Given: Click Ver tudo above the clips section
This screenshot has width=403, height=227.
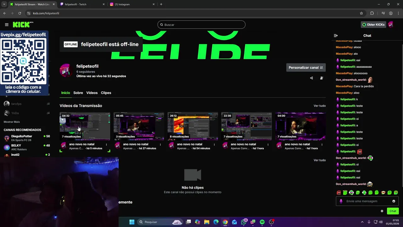Looking at the screenshot, I should pos(320,160).
